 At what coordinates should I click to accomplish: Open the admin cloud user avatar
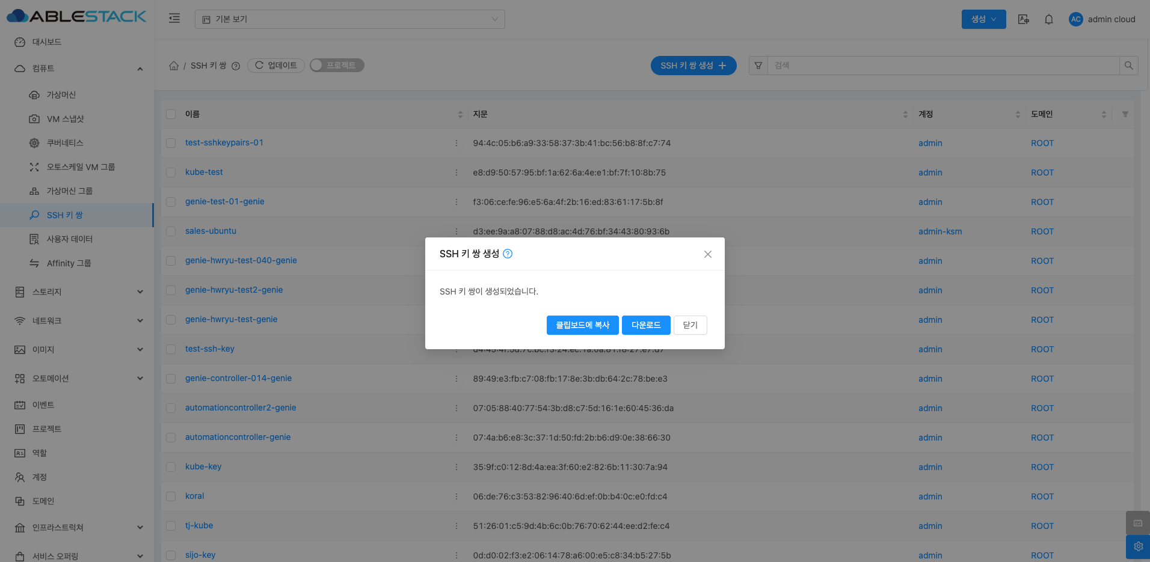pyautogui.click(x=1076, y=19)
